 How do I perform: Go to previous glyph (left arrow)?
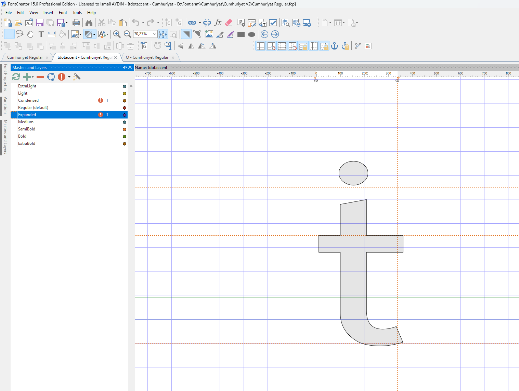264,34
